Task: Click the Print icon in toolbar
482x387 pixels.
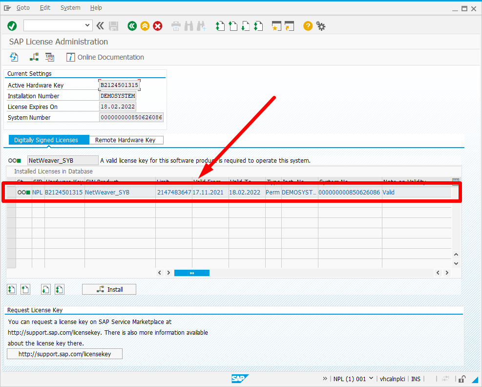Action: pyautogui.click(x=176, y=26)
